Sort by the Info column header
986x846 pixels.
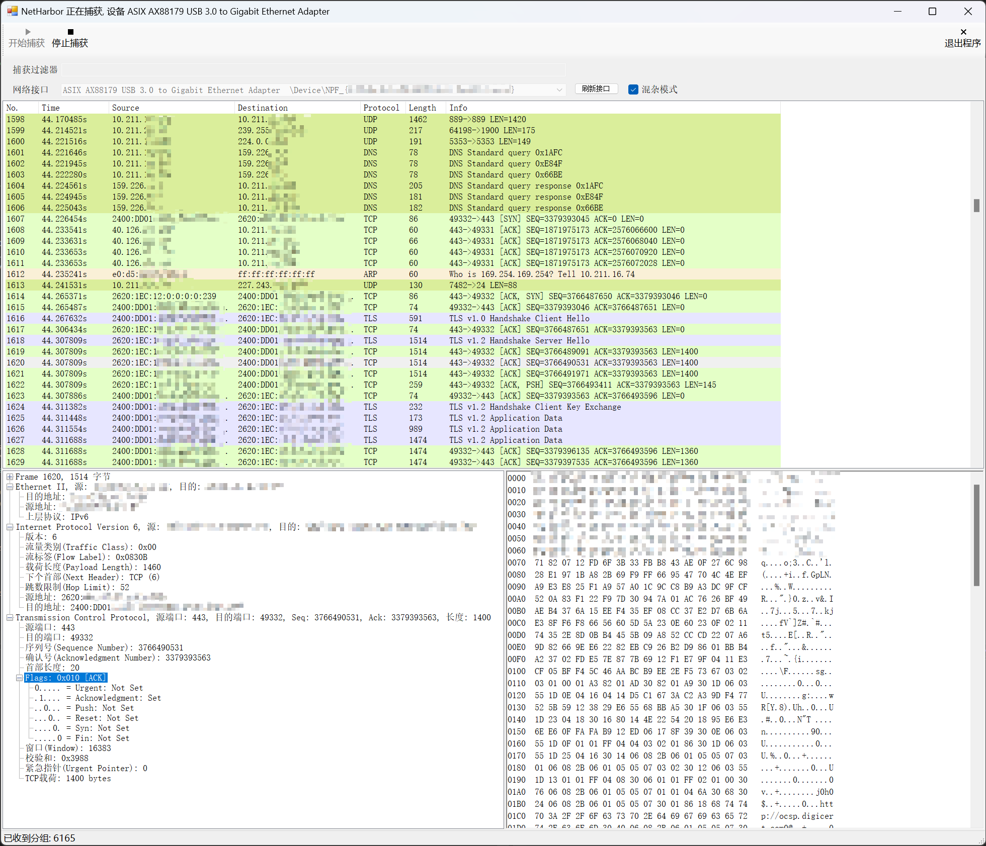coord(613,108)
